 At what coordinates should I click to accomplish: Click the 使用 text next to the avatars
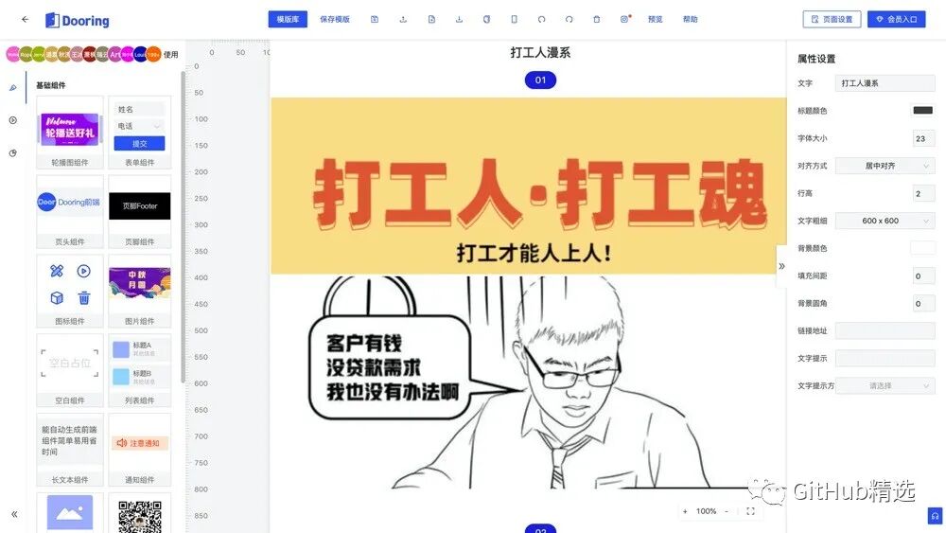170,54
